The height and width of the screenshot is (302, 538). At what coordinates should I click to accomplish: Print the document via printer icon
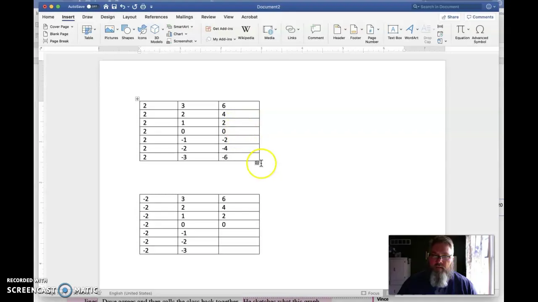click(x=143, y=7)
